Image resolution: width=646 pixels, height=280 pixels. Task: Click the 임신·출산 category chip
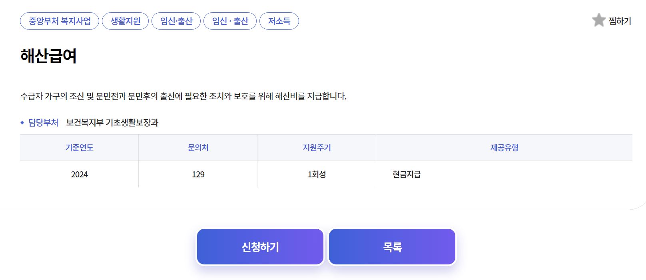click(x=176, y=21)
